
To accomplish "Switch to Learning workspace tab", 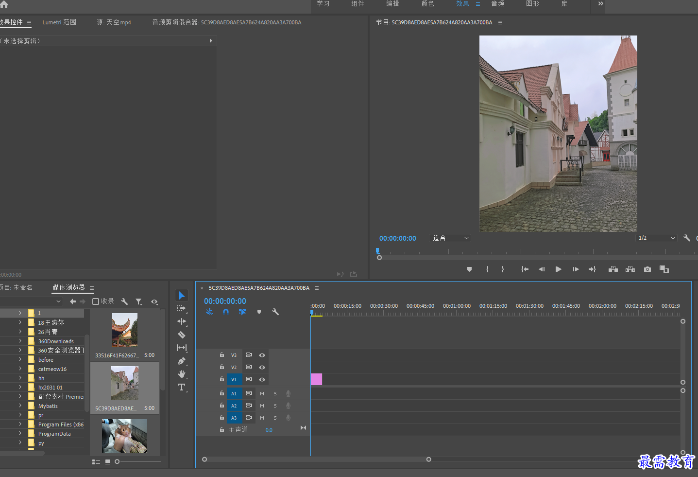I will click(323, 3).
